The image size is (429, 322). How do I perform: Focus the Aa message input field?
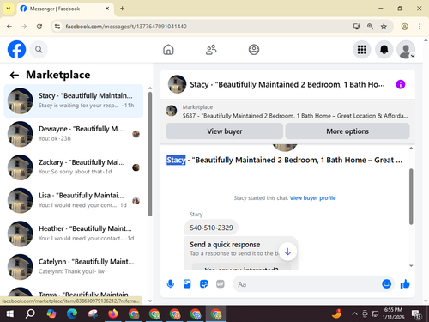point(307,284)
